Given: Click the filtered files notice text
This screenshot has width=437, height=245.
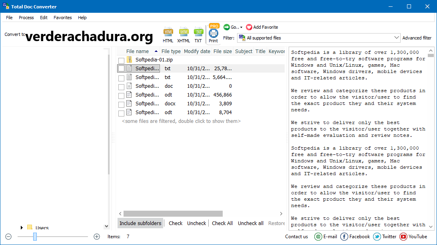Looking at the screenshot, I should click(181, 121).
